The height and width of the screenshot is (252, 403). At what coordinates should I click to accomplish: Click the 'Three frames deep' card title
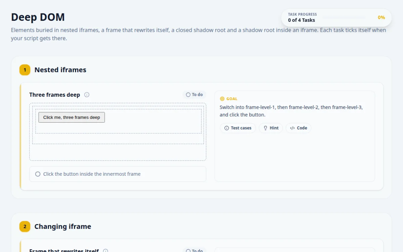tap(55, 95)
